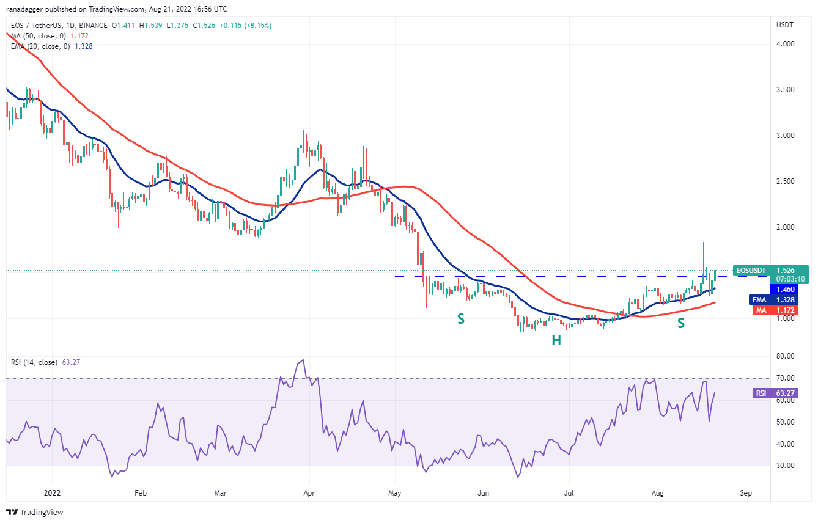
Task: Click the 4.000 price axis label
Action: pyautogui.click(x=786, y=44)
